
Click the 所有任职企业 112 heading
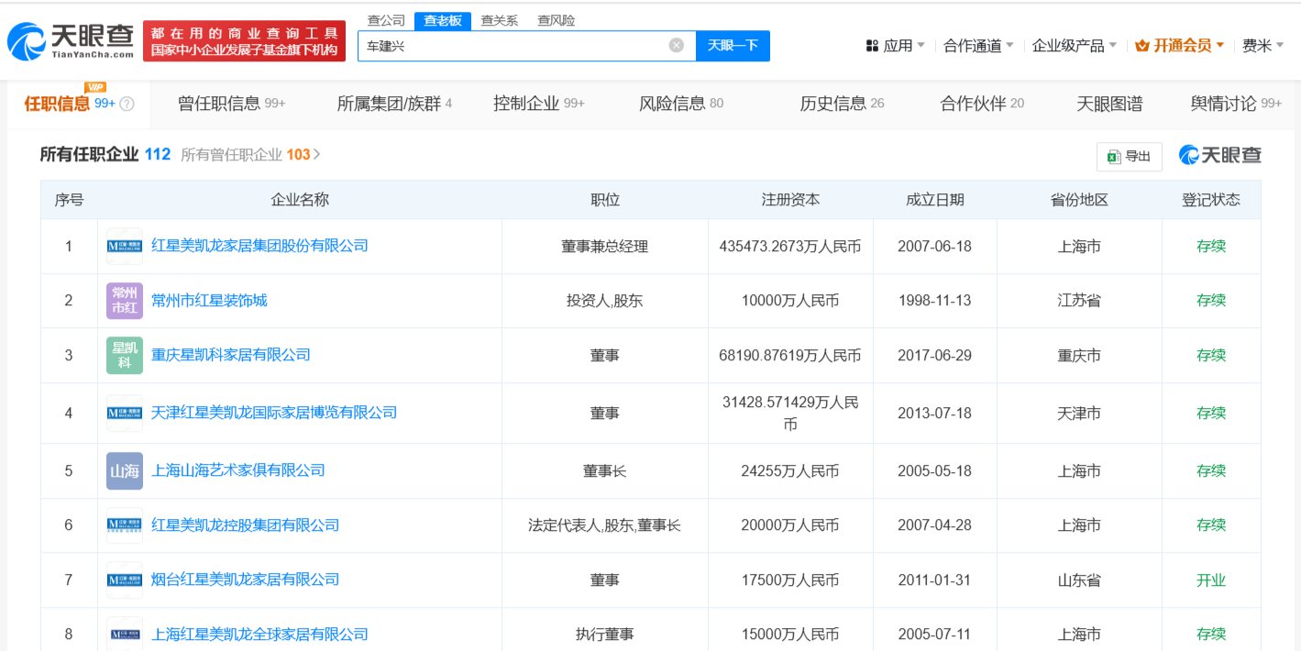105,154
